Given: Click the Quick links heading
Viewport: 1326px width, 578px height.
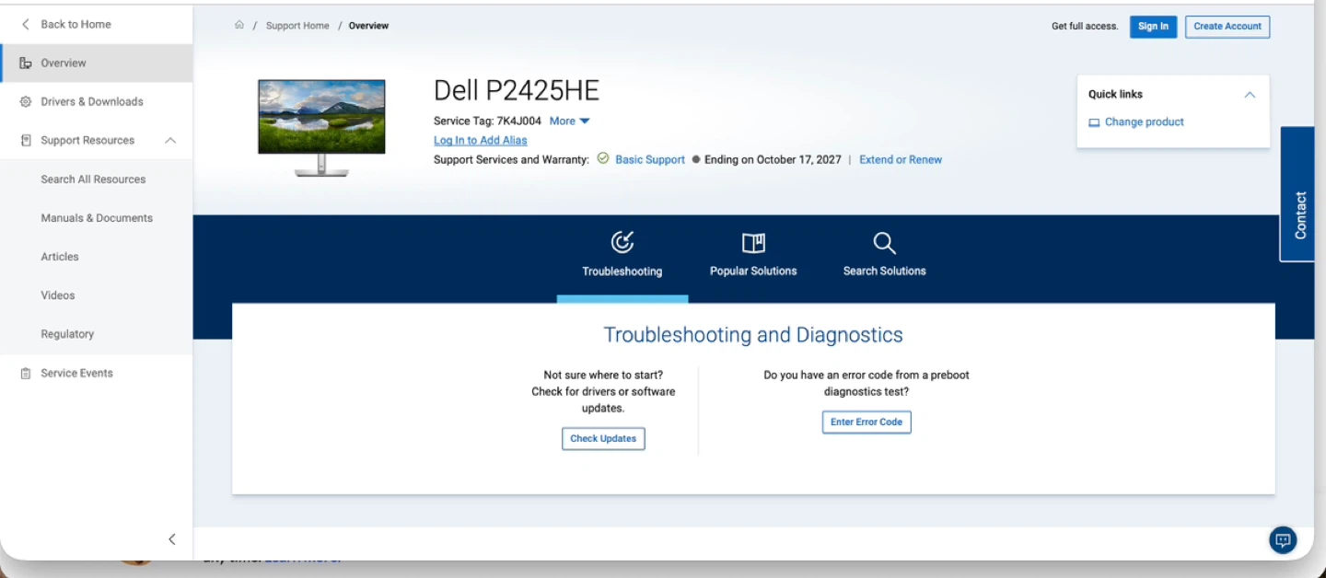Looking at the screenshot, I should [x=1115, y=94].
